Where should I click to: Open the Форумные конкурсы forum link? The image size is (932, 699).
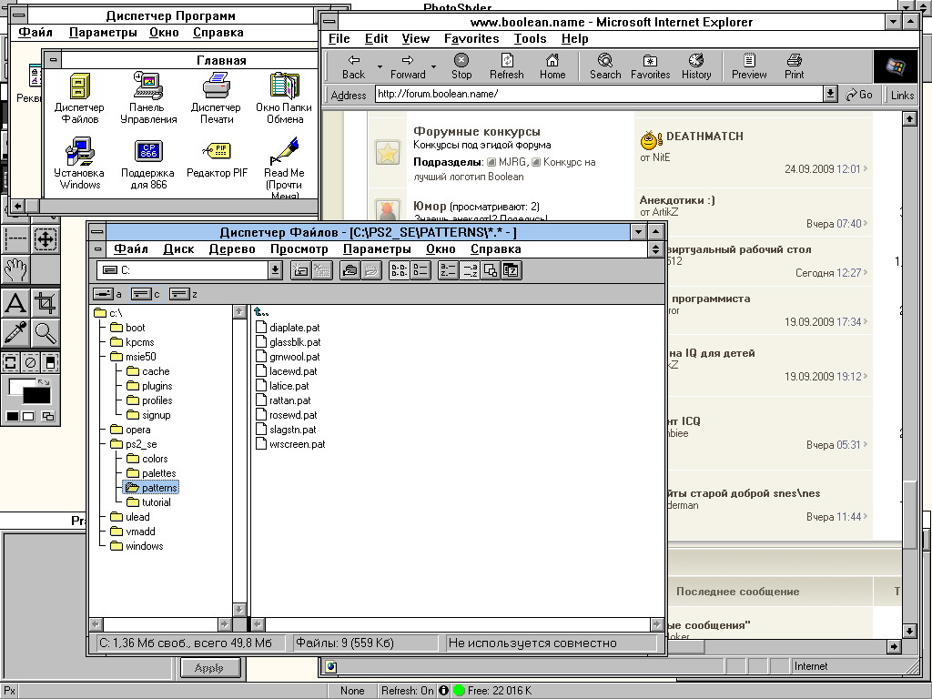pos(476,132)
